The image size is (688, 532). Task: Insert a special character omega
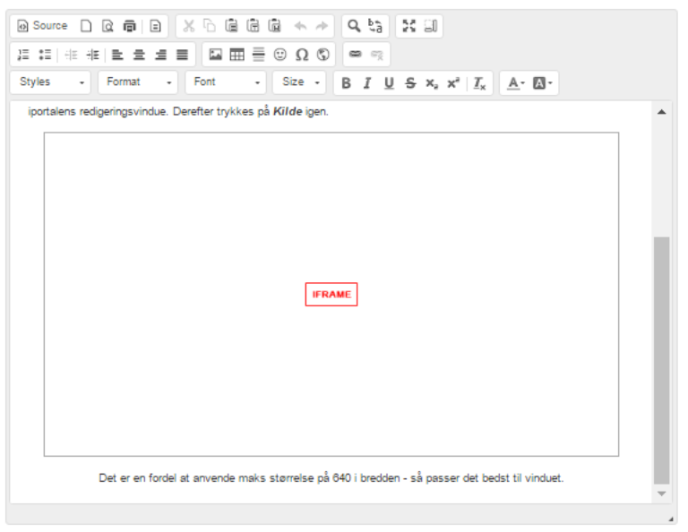[302, 55]
